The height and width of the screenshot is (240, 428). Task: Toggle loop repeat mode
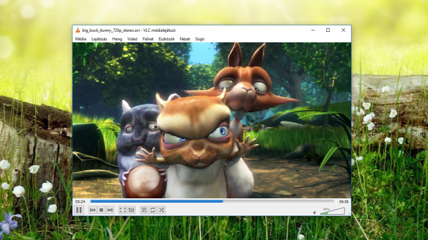pyautogui.click(x=153, y=210)
